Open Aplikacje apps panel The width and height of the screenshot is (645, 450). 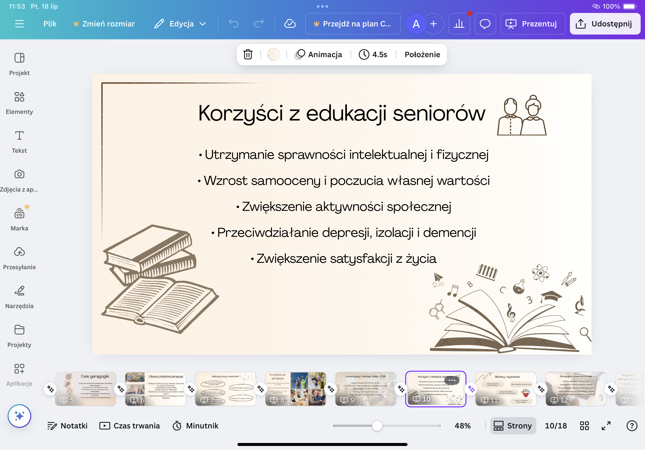tap(19, 375)
